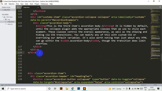Toggle the sidebar with the status bar icon
Image resolution: width=162 pixels, height=91 pixels.
(2, 85)
